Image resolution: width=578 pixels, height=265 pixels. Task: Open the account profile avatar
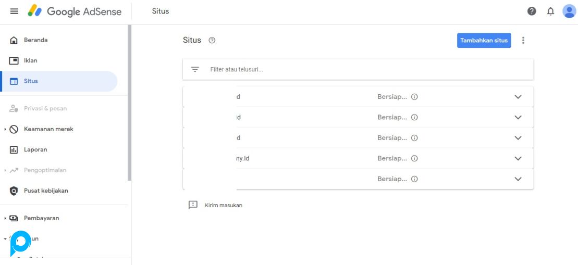(569, 11)
